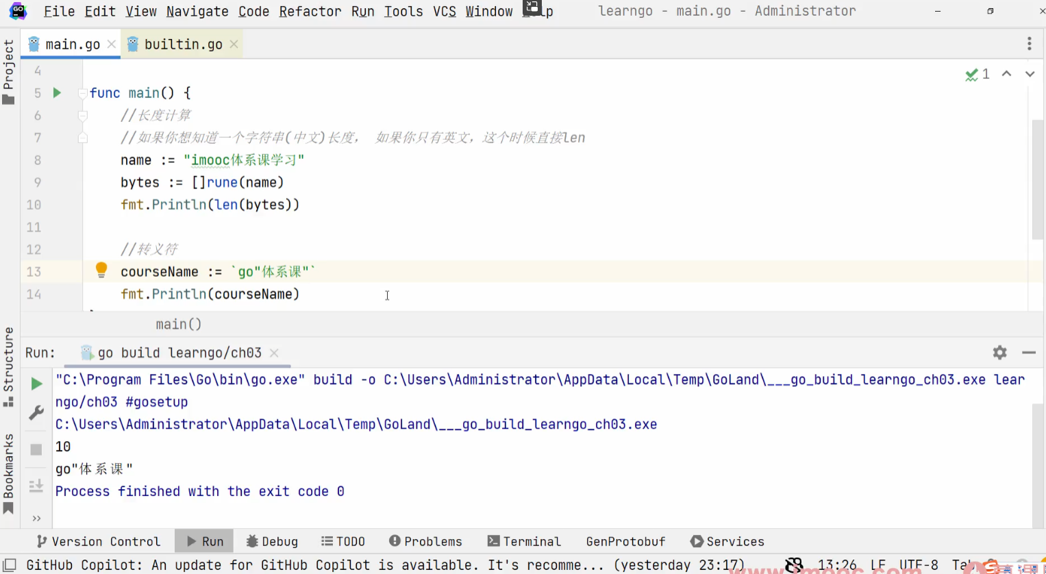Close the builtin.go tab
Screen dimensions: 1046x574
(x=234, y=44)
